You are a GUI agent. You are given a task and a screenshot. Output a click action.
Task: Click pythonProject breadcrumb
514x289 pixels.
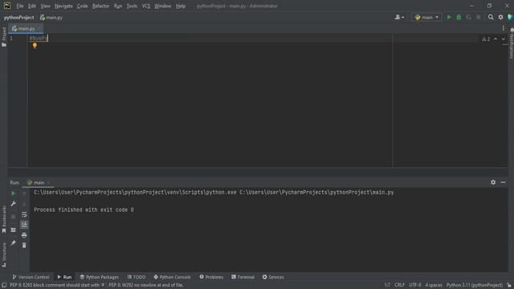coord(18,18)
